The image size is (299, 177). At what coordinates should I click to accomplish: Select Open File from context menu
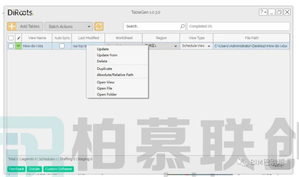coord(104,88)
